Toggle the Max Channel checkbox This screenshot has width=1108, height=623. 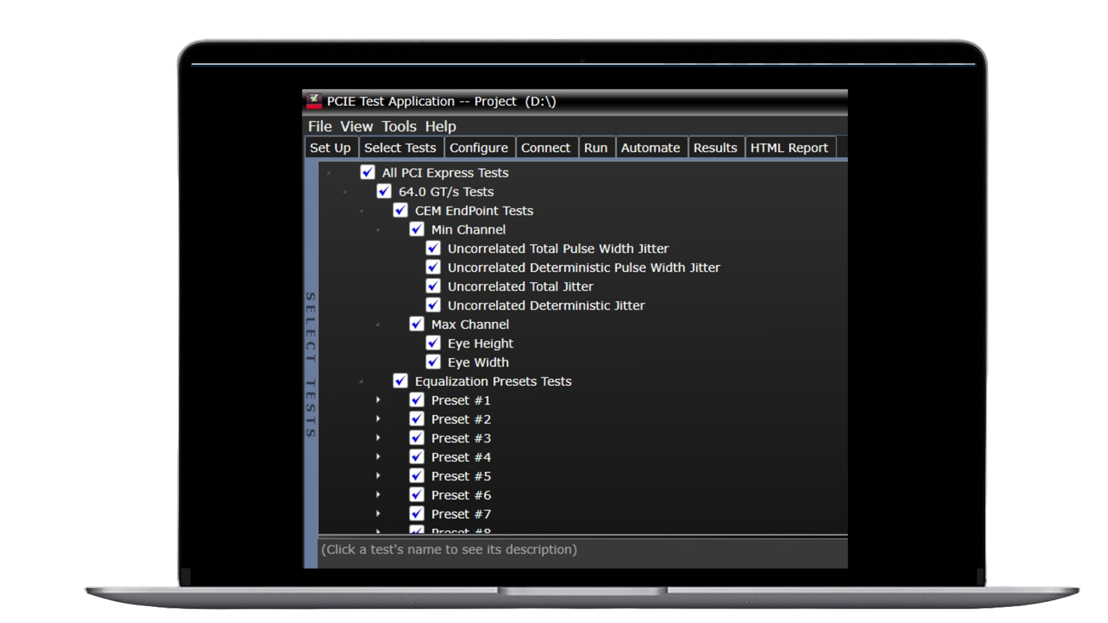click(x=417, y=324)
